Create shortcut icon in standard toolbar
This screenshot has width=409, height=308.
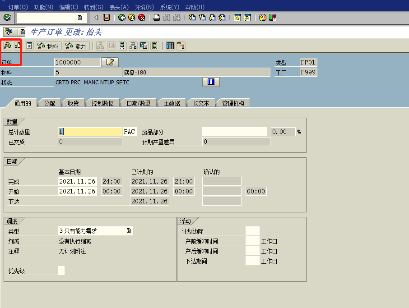(247, 18)
